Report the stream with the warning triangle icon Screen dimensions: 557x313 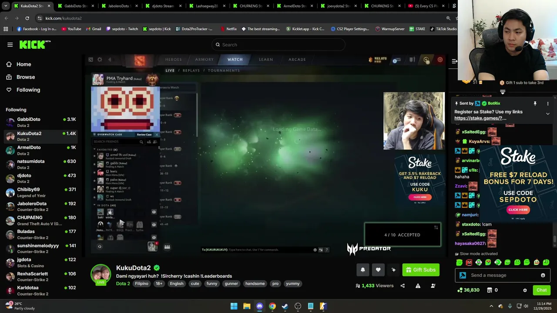[x=418, y=286]
